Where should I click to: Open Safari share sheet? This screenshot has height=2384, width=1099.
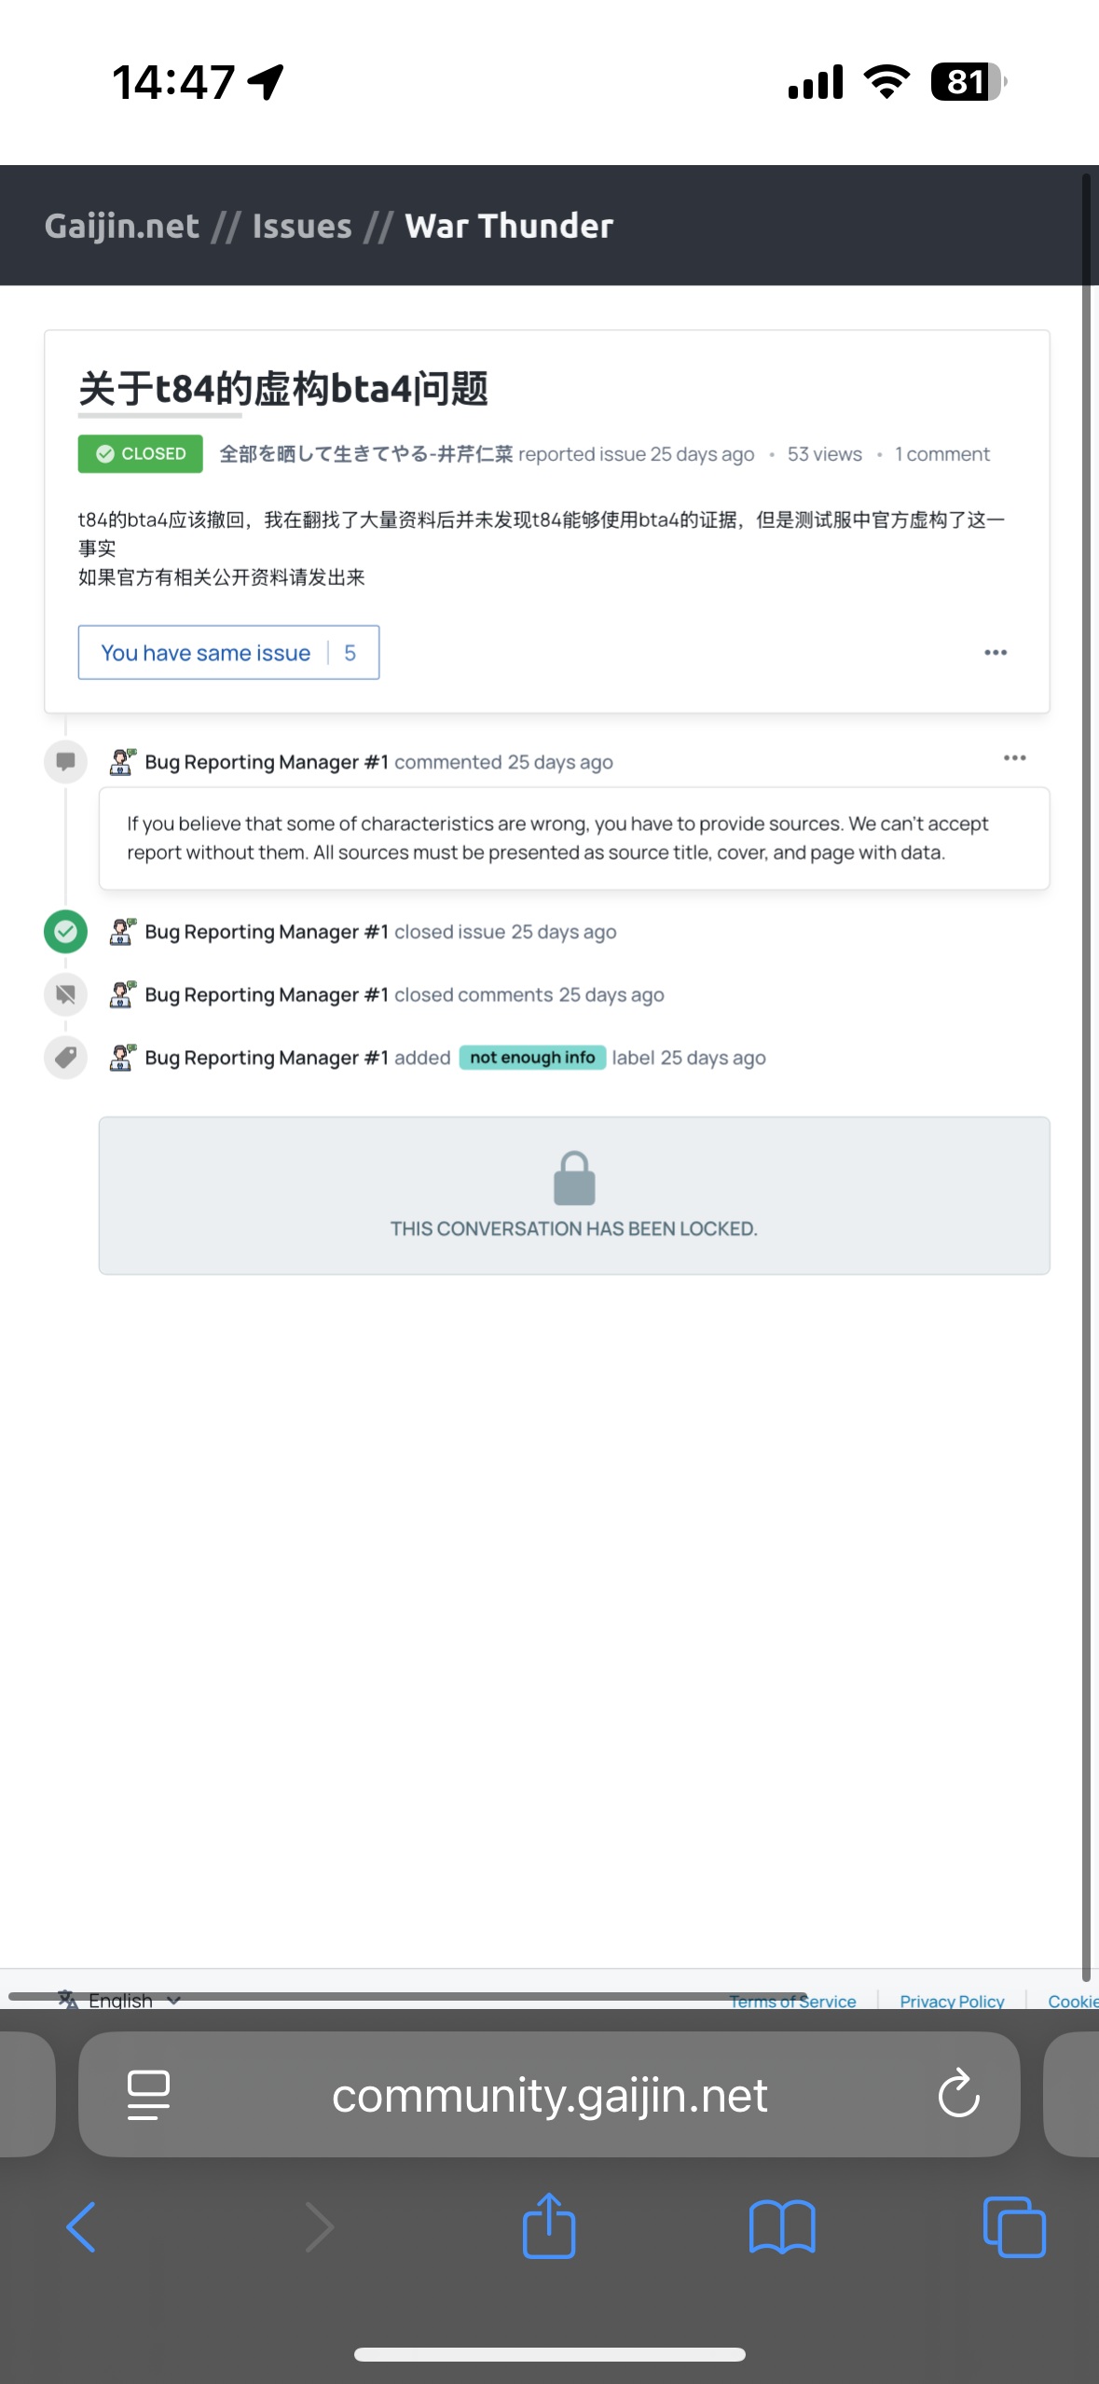point(549,2225)
